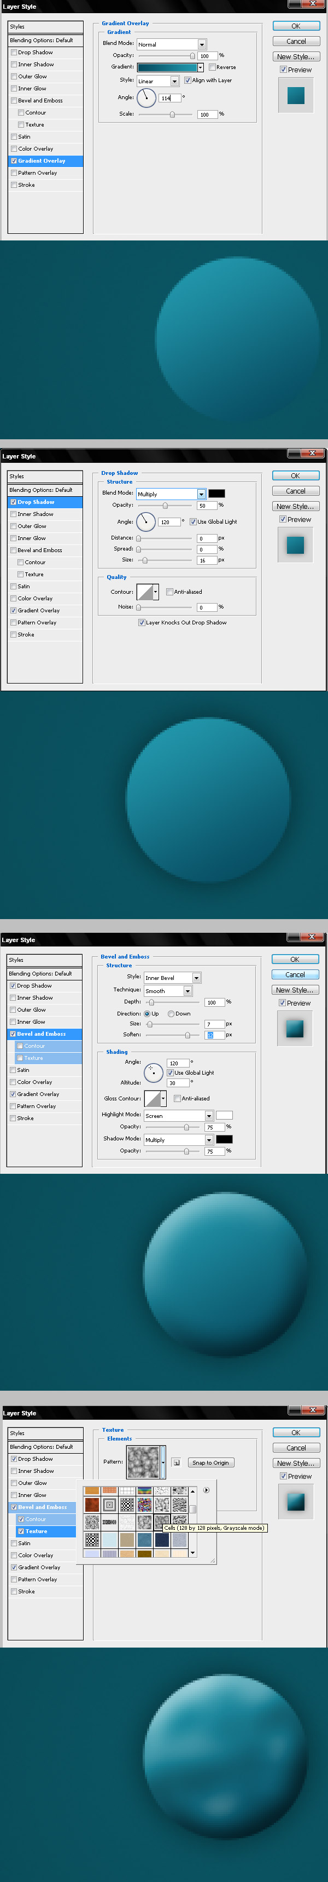Select Down direction radio button

(x=171, y=1013)
